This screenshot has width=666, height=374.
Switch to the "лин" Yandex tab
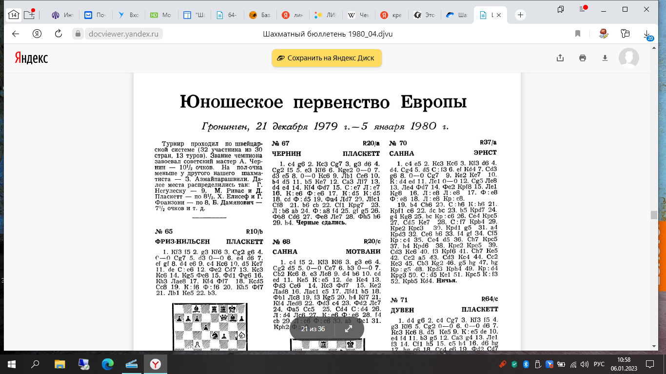coord(293,15)
